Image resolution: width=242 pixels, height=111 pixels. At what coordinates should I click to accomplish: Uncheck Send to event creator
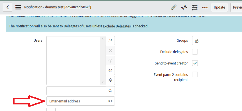(195, 63)
